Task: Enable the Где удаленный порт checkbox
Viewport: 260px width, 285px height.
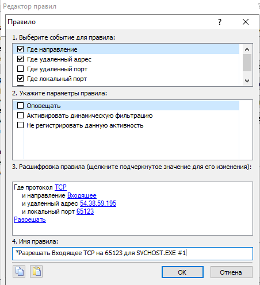Action: [x=21, y=69]
